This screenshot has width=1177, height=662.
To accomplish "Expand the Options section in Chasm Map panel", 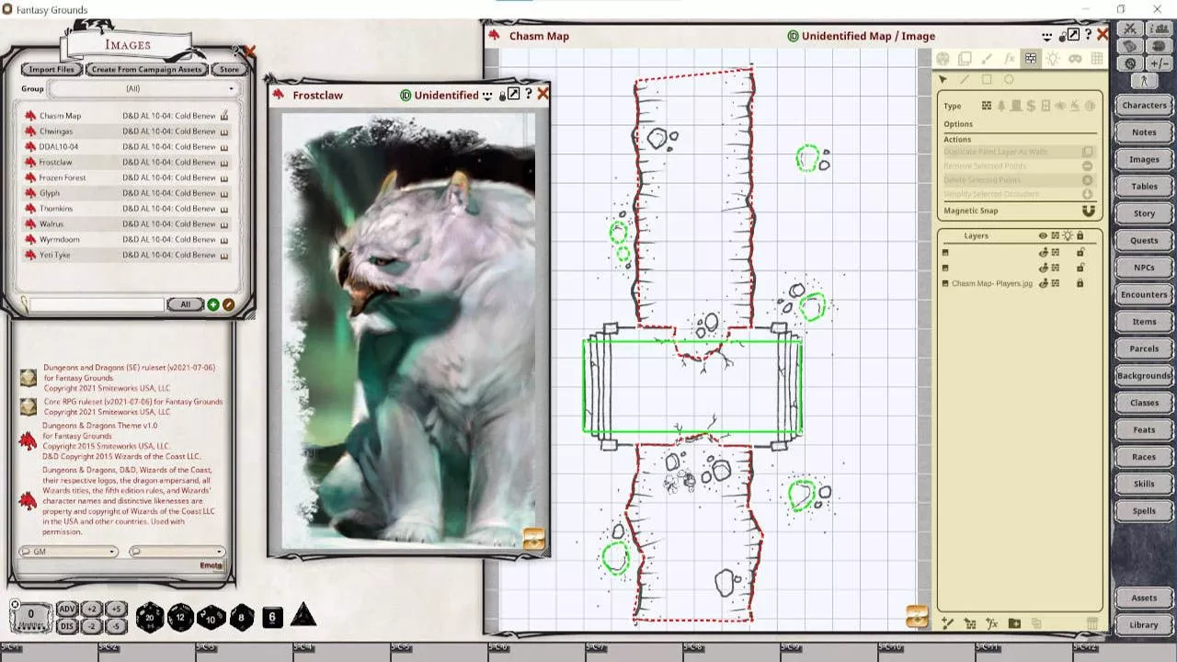I will [x=958, y=124].
